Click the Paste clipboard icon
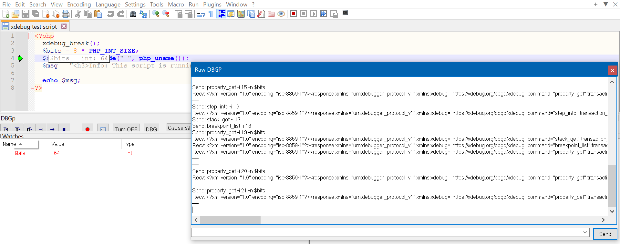620x244 pixels. [98, 14]
